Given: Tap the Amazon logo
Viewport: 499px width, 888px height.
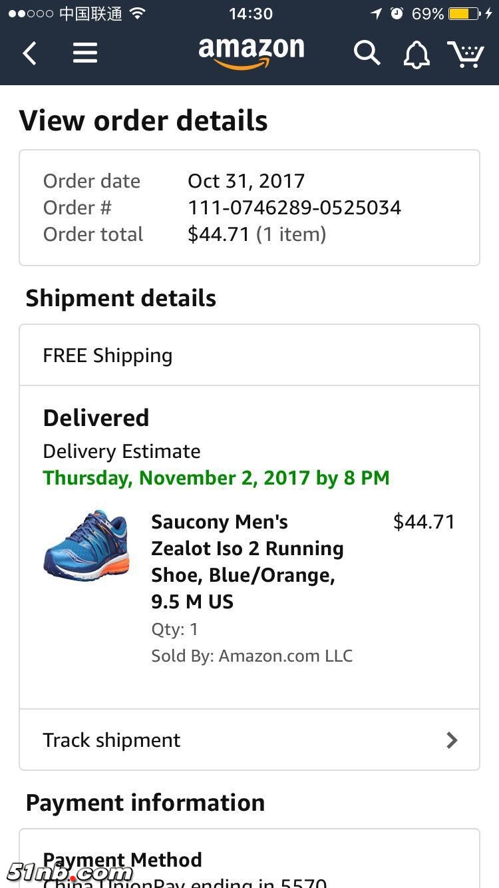Looking at the screenshot, I should 251,53.
